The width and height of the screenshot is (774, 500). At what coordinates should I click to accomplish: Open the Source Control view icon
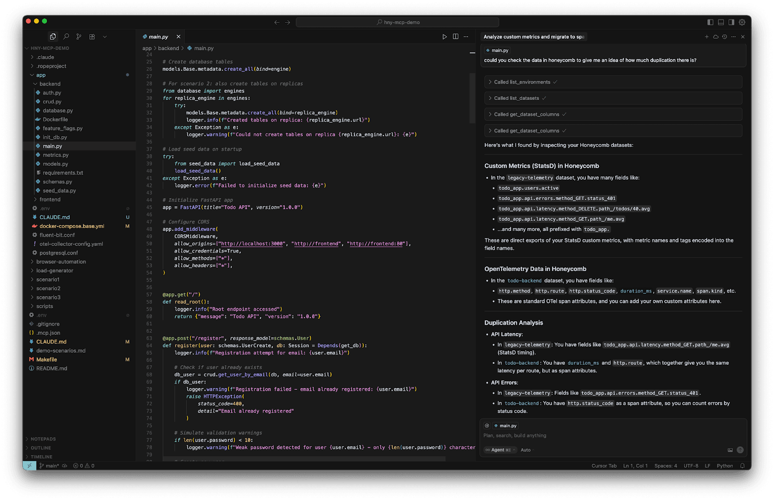[x=79, y=37]
